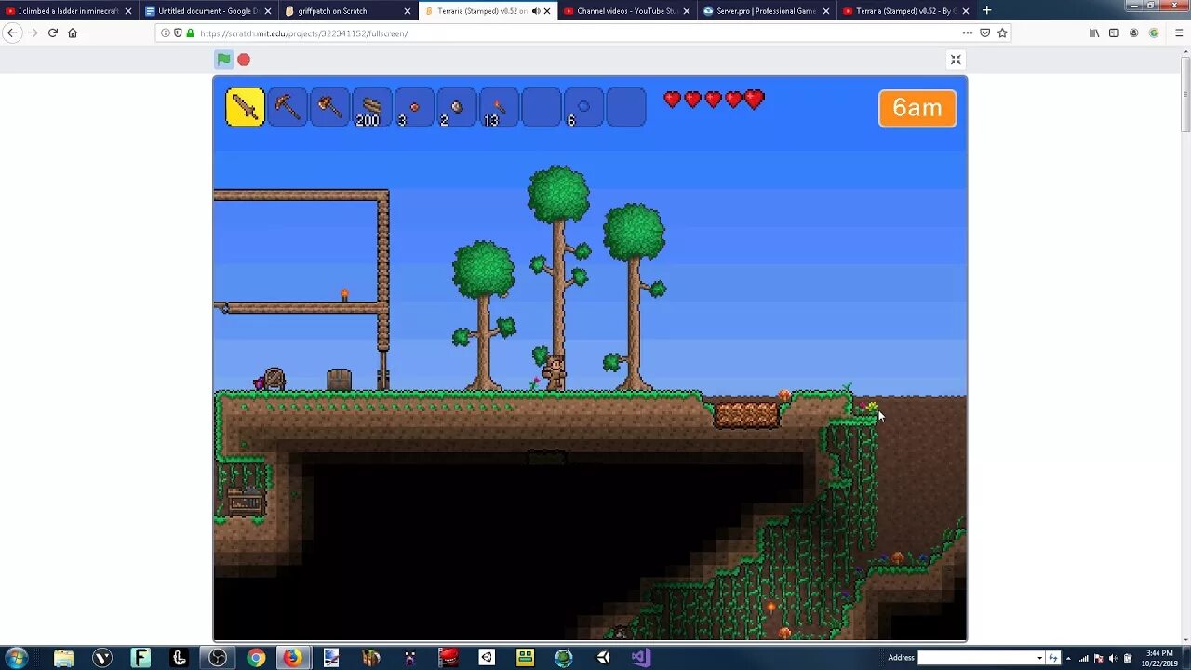Select the pickaxe hotbar slot
Viewport: 1191px width, 670px height.
287,107
